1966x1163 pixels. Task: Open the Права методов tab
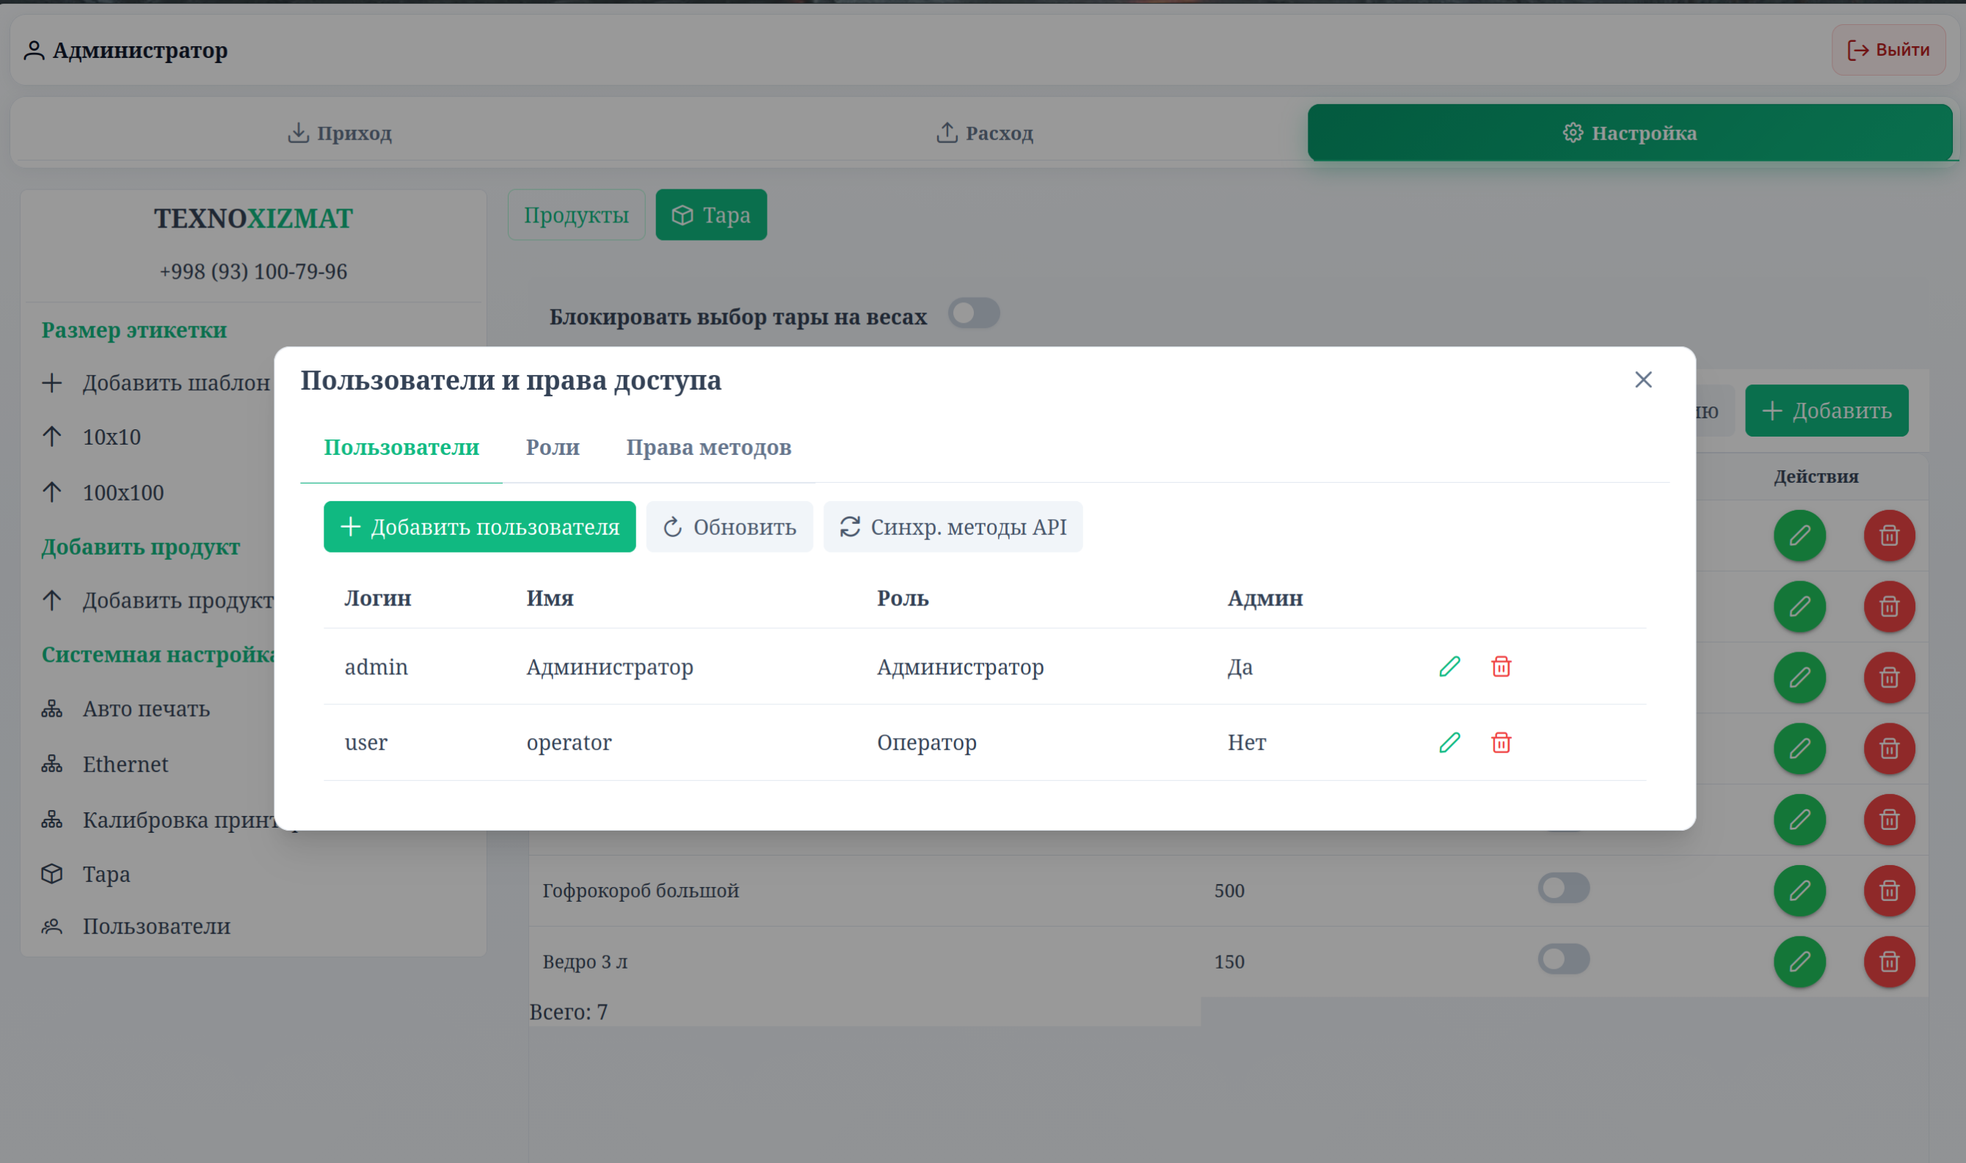(708, 448)
